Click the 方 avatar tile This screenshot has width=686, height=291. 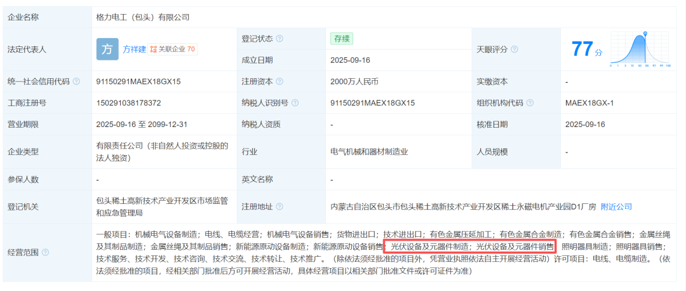coord(107,49)
